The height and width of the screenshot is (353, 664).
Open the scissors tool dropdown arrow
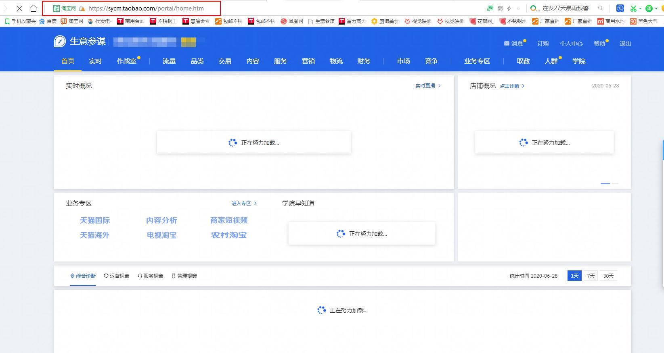tap(640, 8)
